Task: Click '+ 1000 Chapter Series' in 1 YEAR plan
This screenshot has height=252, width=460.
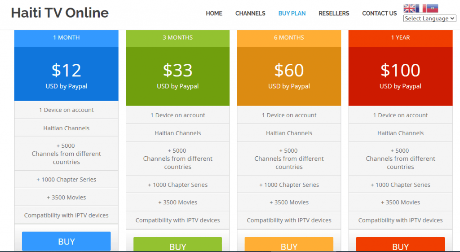Action: [x=400, y=185]
